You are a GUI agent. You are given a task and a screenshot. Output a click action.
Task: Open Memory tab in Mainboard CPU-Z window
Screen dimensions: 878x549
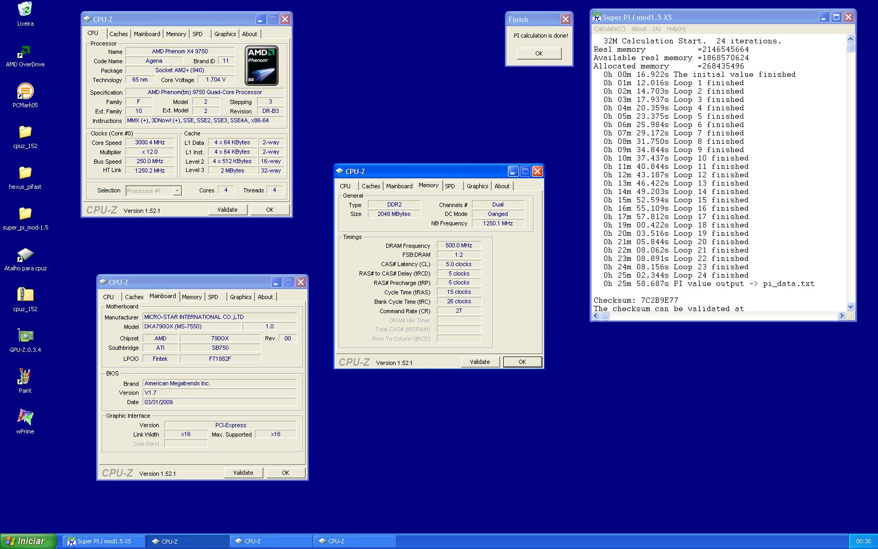[192, 297]
